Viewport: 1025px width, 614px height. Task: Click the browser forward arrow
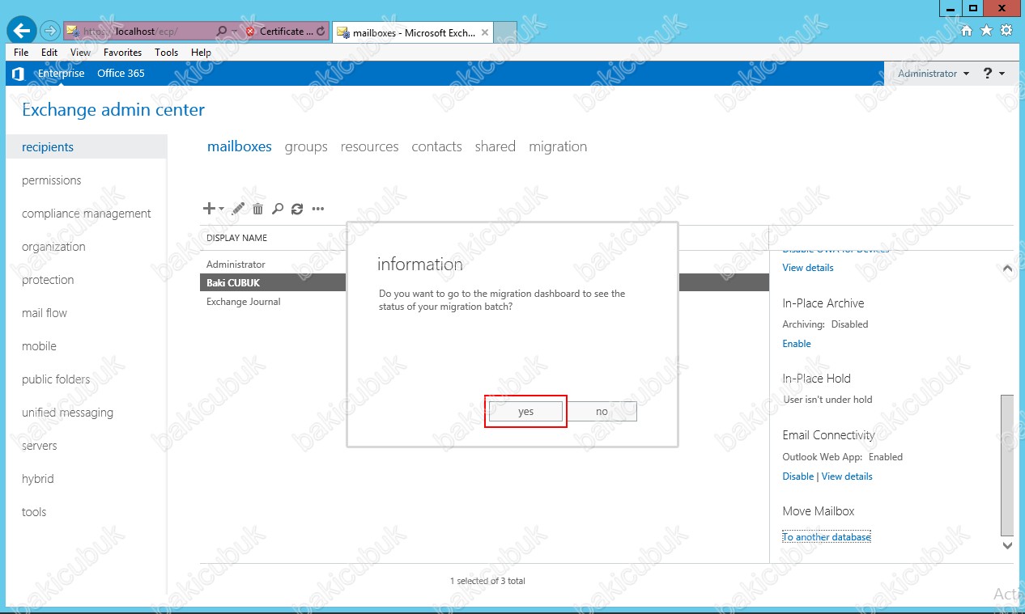49,31
